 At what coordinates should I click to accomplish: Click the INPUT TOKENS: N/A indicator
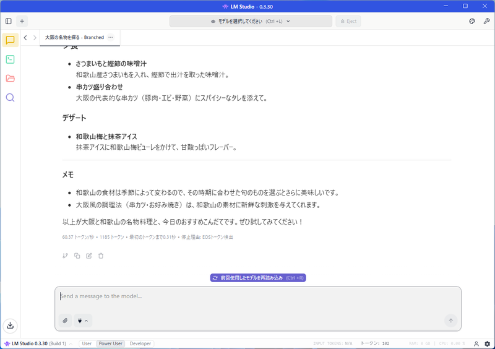coord(333,343)
